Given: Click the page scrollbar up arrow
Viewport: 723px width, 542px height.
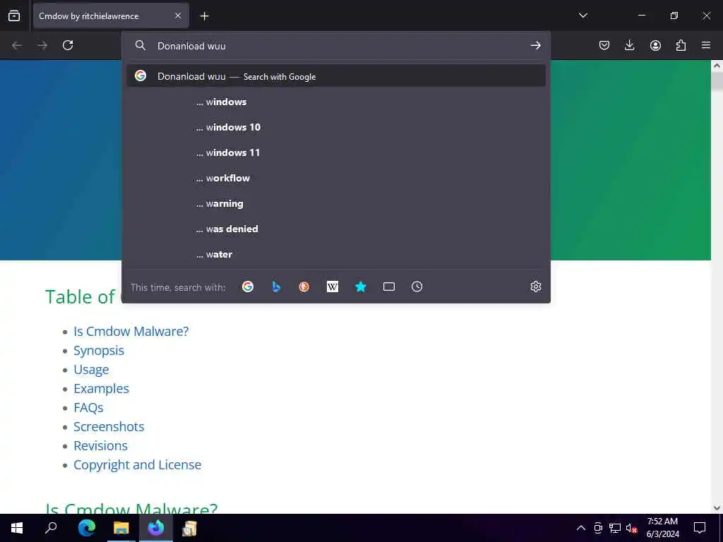Looking at the screenshot, I should coord(717,66).
